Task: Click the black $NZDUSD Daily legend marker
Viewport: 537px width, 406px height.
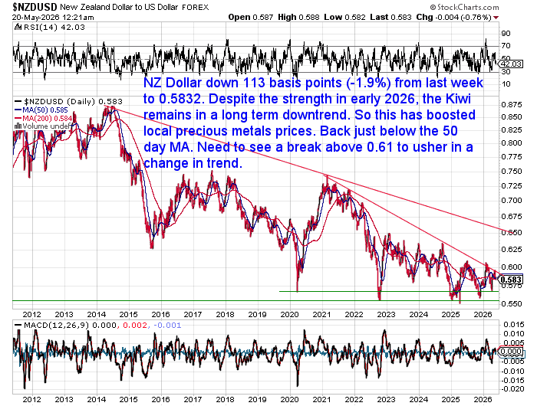Action: point(18,102)
